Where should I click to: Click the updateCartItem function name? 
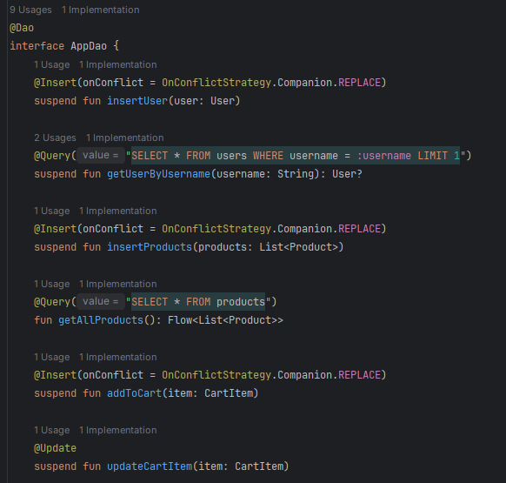point(150,466)
